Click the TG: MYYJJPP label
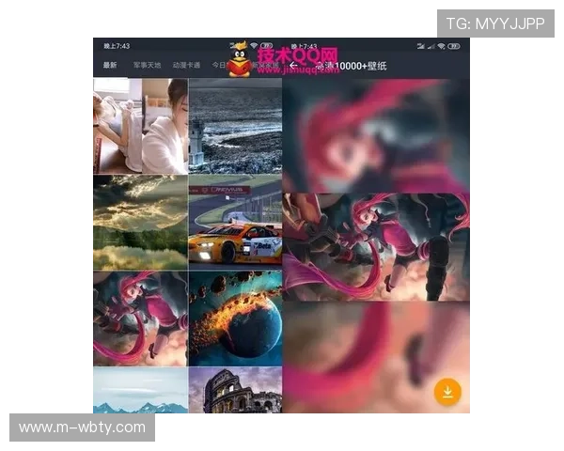The image size is (564, 451). (495, 23)
